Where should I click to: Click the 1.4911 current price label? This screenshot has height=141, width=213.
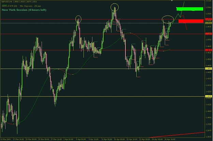[209, 23]
